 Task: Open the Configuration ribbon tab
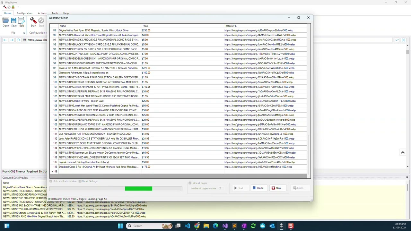coord(24,13)
